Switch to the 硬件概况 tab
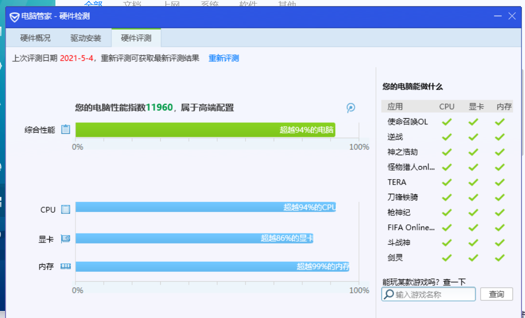This screenshot has height=318, width=525. coord(35,38)
